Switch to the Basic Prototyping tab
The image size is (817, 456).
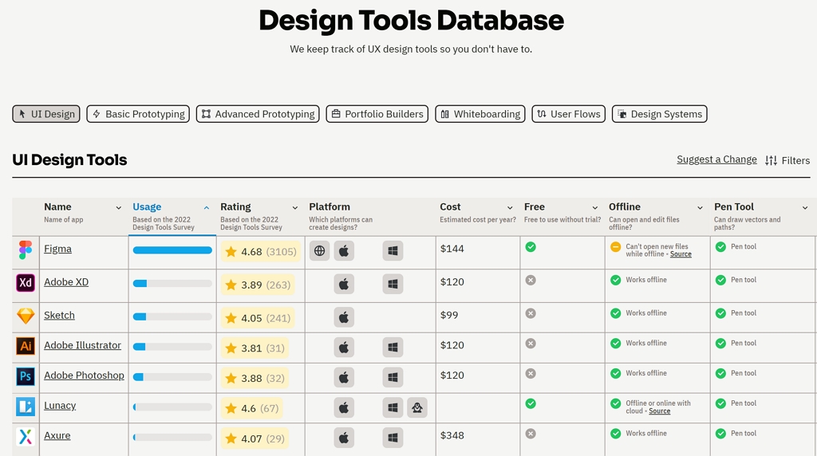click(138, 114)
